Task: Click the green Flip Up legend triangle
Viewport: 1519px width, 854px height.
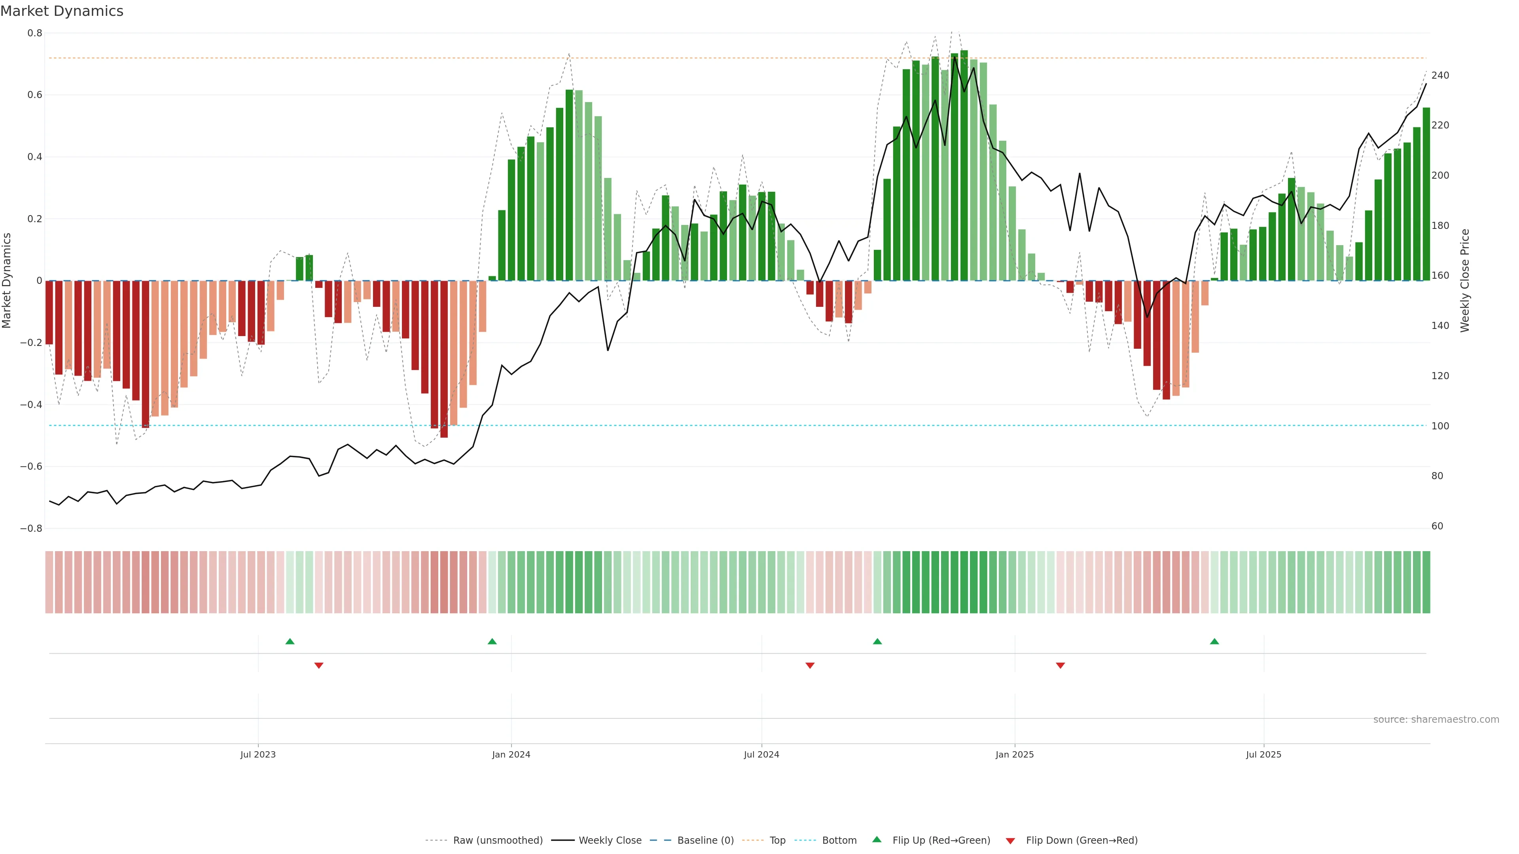Action: 877,840
